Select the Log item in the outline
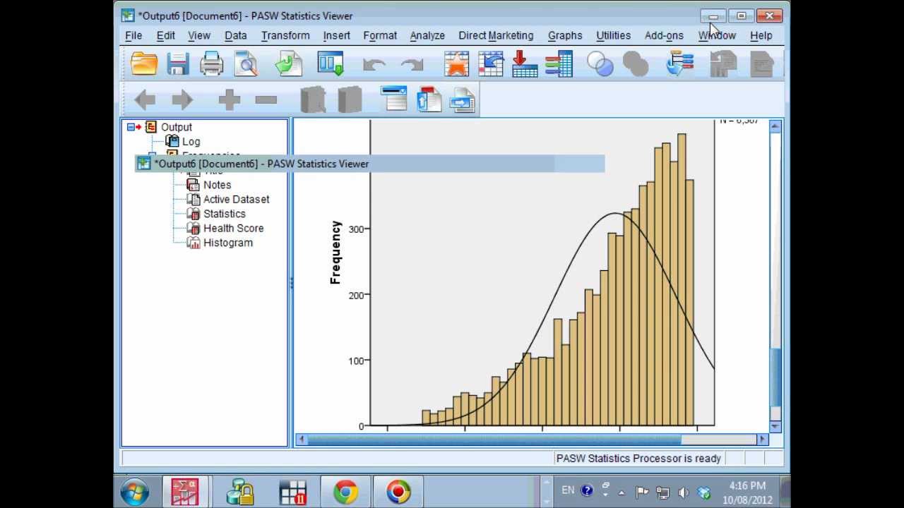The width and height of the screenshot is (904, 508). 191,142
